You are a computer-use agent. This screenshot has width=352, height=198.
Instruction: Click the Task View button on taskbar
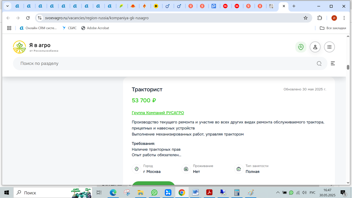(x=99, y=193)
